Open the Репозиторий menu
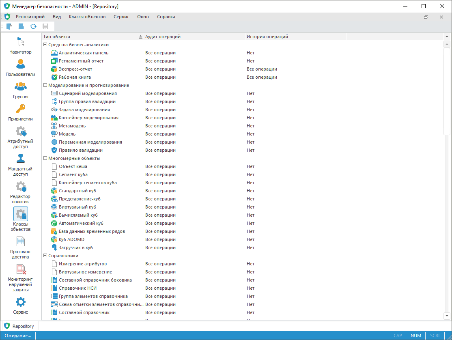452x340 pixels. [30, 17]
